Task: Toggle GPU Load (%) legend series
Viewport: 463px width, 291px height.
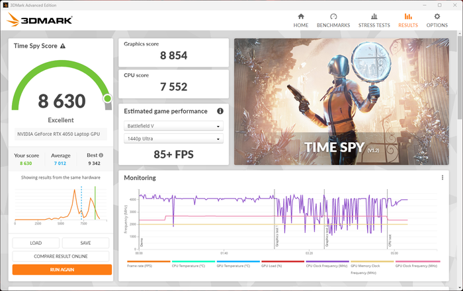Action: [282, 264]
